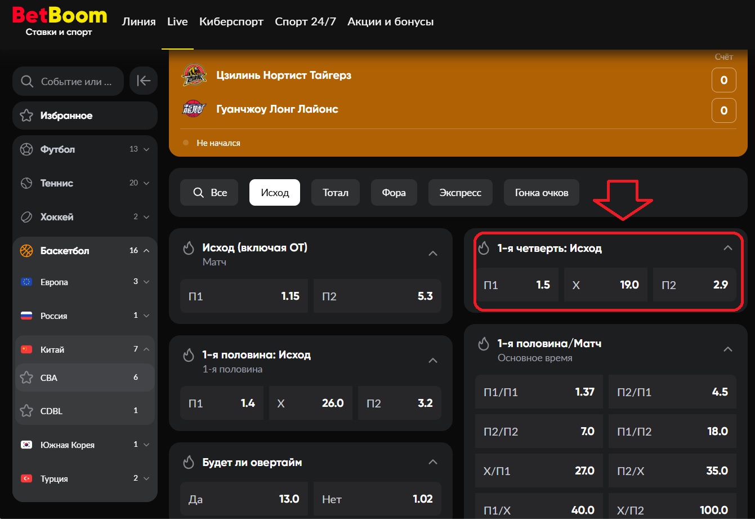This screenshot has height=519, width=755.
Task: Bet on П2/Х at 35.0
Action: [672, 471]
